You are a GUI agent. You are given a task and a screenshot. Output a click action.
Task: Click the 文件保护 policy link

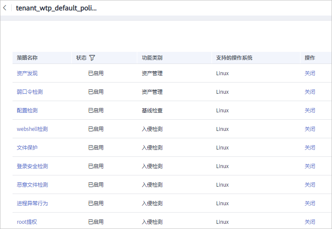[27, 148]
